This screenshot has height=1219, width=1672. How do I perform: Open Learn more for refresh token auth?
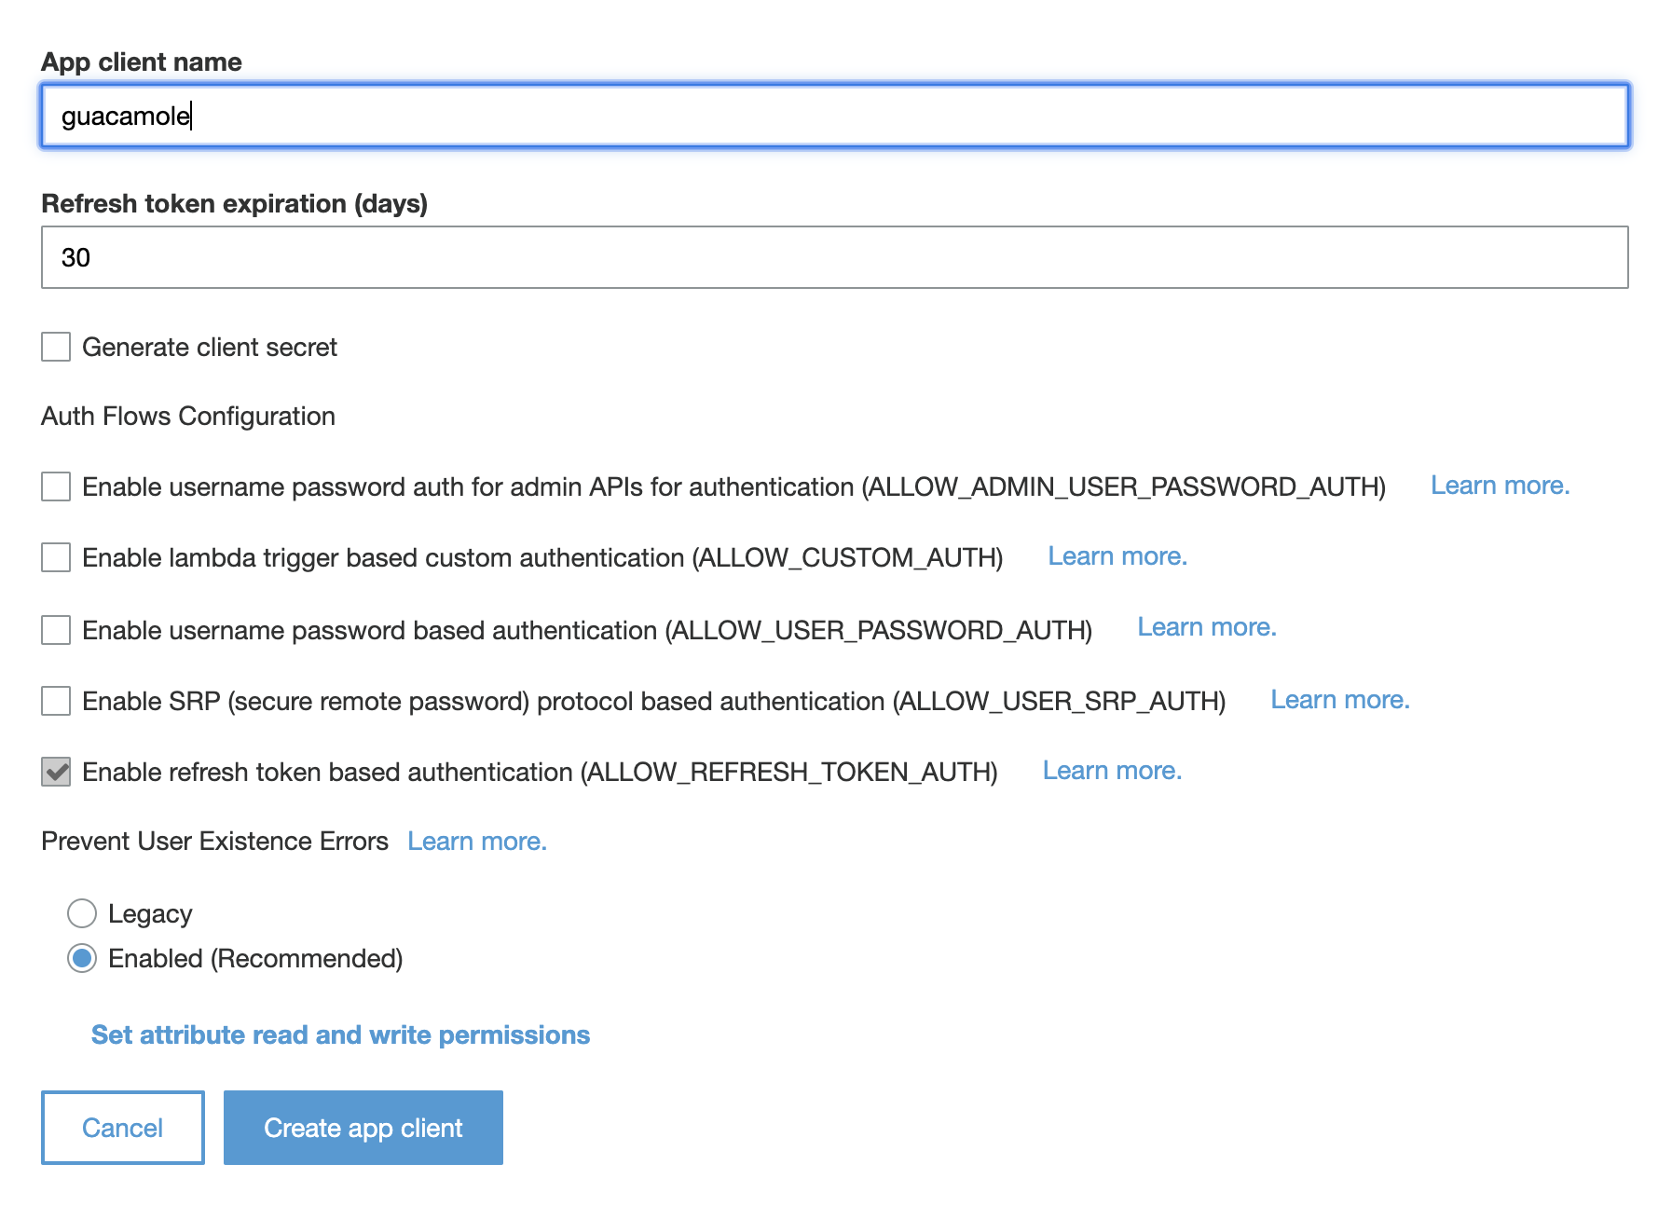pyautogui.click(x=1112, y=771)
